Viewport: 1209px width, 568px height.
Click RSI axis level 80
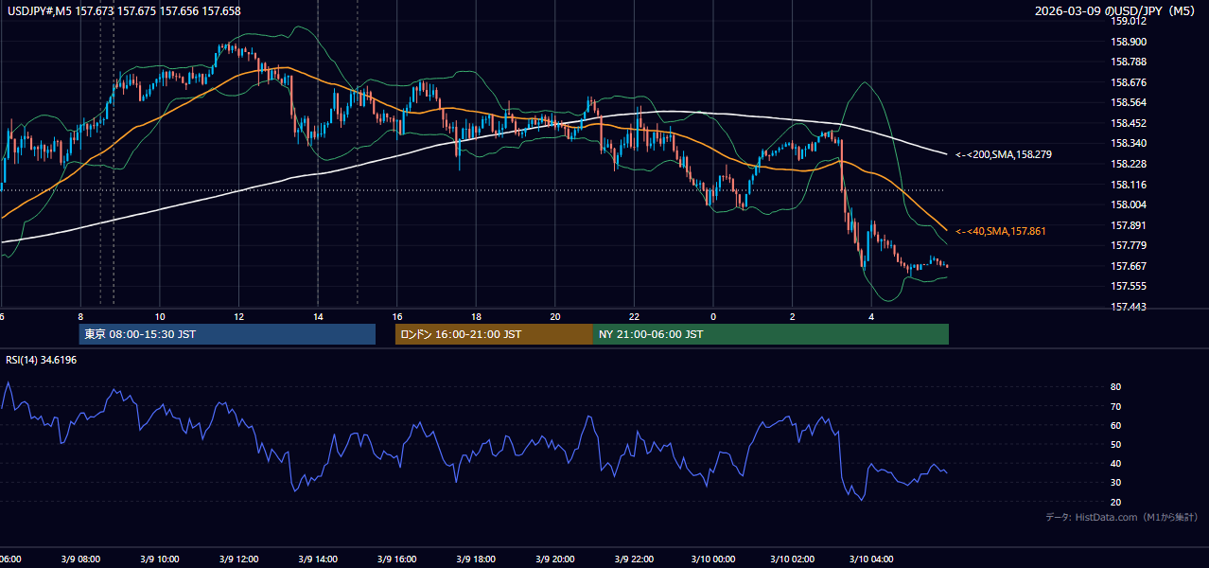(x=1115, y=387)
